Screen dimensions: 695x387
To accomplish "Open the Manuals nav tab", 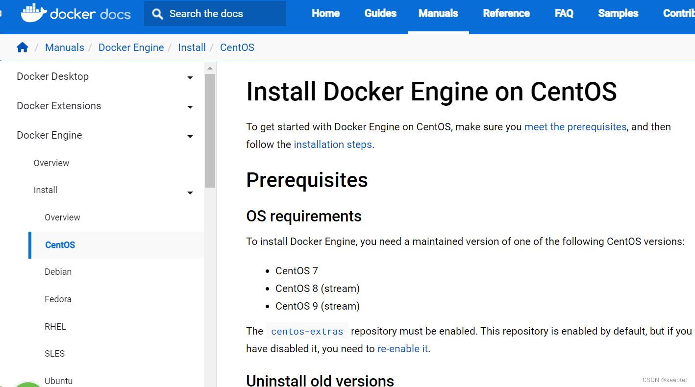I will pyautogui.click(x=438, y=13).
